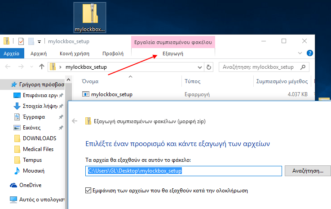Screen dimensions: 331x209
Task: Open the Customize Quick Access Toolbar dropdown
Action: (x=39, y=42)
